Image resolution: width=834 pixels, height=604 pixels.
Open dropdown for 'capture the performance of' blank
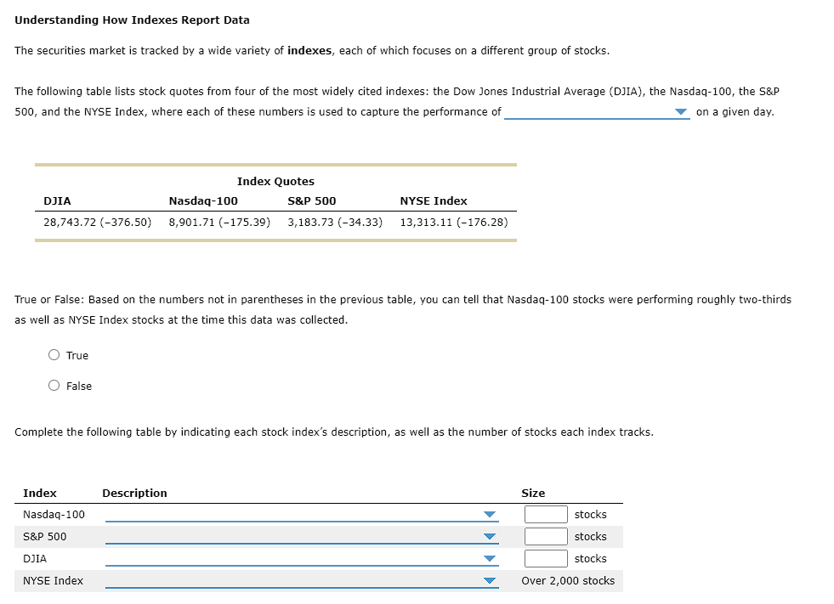pyautogui.click(x=597, y=111)
